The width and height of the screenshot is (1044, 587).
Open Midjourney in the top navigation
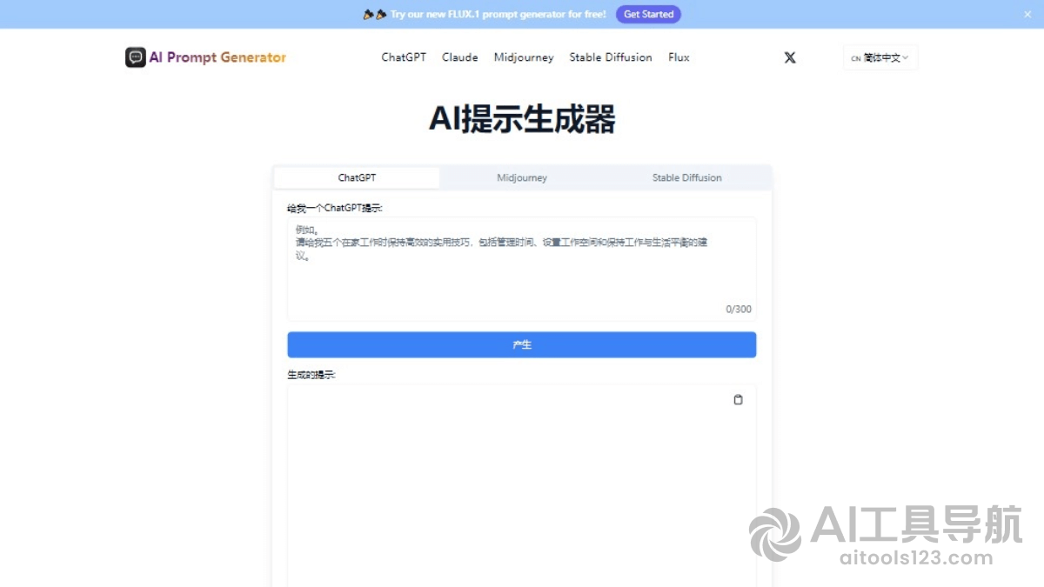pos(524,57)
